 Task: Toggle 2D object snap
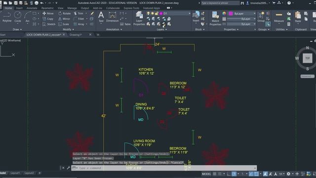[x=256, y=174]
